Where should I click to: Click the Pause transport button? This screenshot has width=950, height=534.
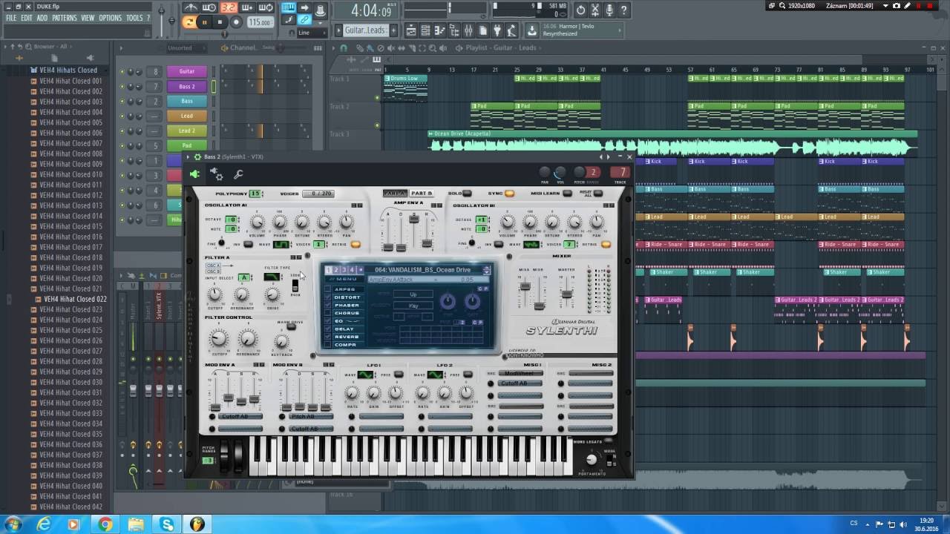(205, 22)
